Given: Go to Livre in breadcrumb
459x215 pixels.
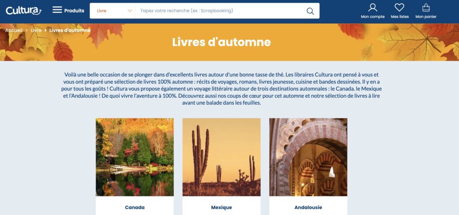Looking at the screenshot, I should pyautogui.click(x=36, y=30).
